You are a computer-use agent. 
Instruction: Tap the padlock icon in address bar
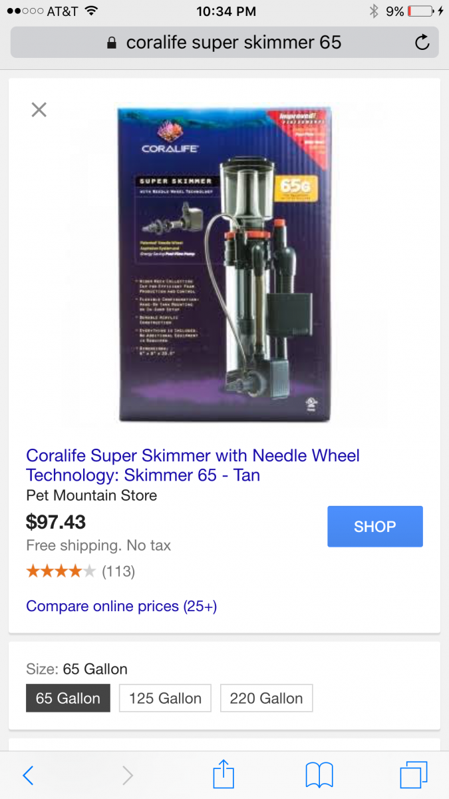tap(112, 43)
